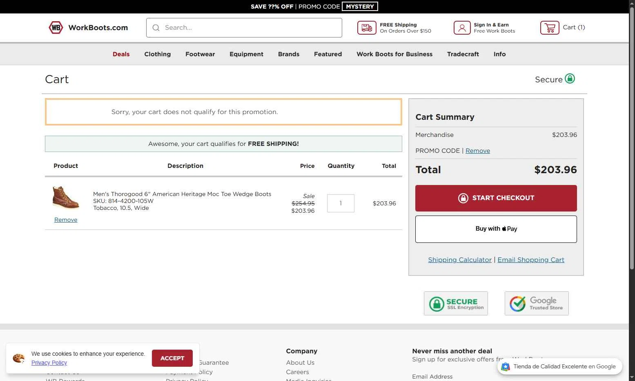635x381 pixels.
Task: Click the Merchandise $203.96 value
Action: point(564,135)
